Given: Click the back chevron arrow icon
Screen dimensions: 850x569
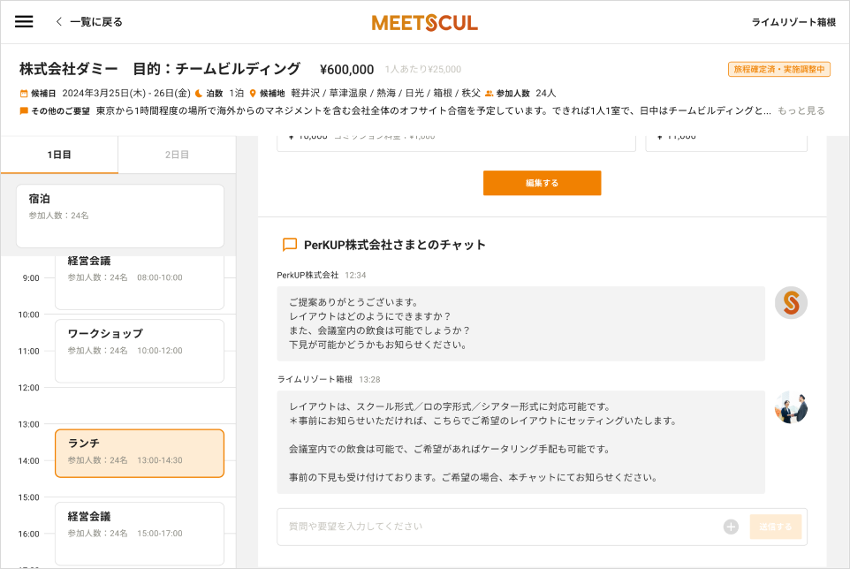Looking at the screenshot, I should [59, 22].
